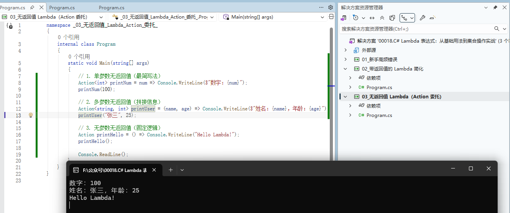Click in the Solution Explorer search box
The image size is (510, 213).
[x=417, y=29]
